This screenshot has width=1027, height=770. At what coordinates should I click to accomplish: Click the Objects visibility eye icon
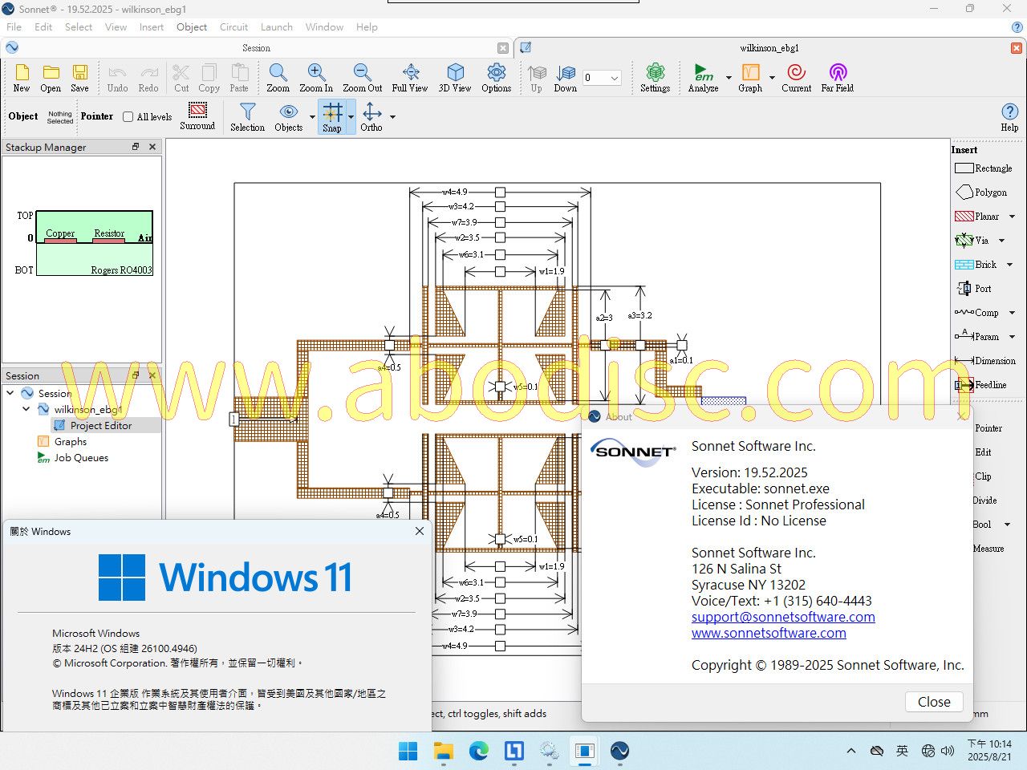(289, 117)
